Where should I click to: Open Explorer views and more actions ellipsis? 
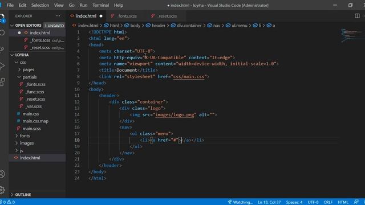click(x=58, y=16)
